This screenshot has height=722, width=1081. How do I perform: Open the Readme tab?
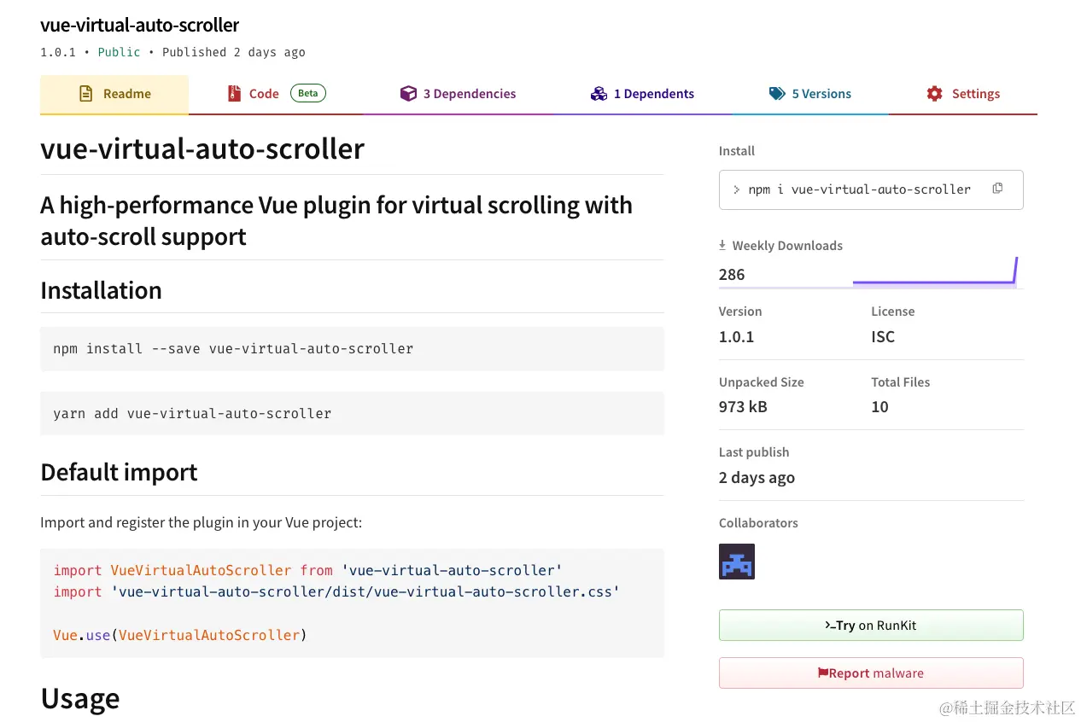(x=126, y=94)
